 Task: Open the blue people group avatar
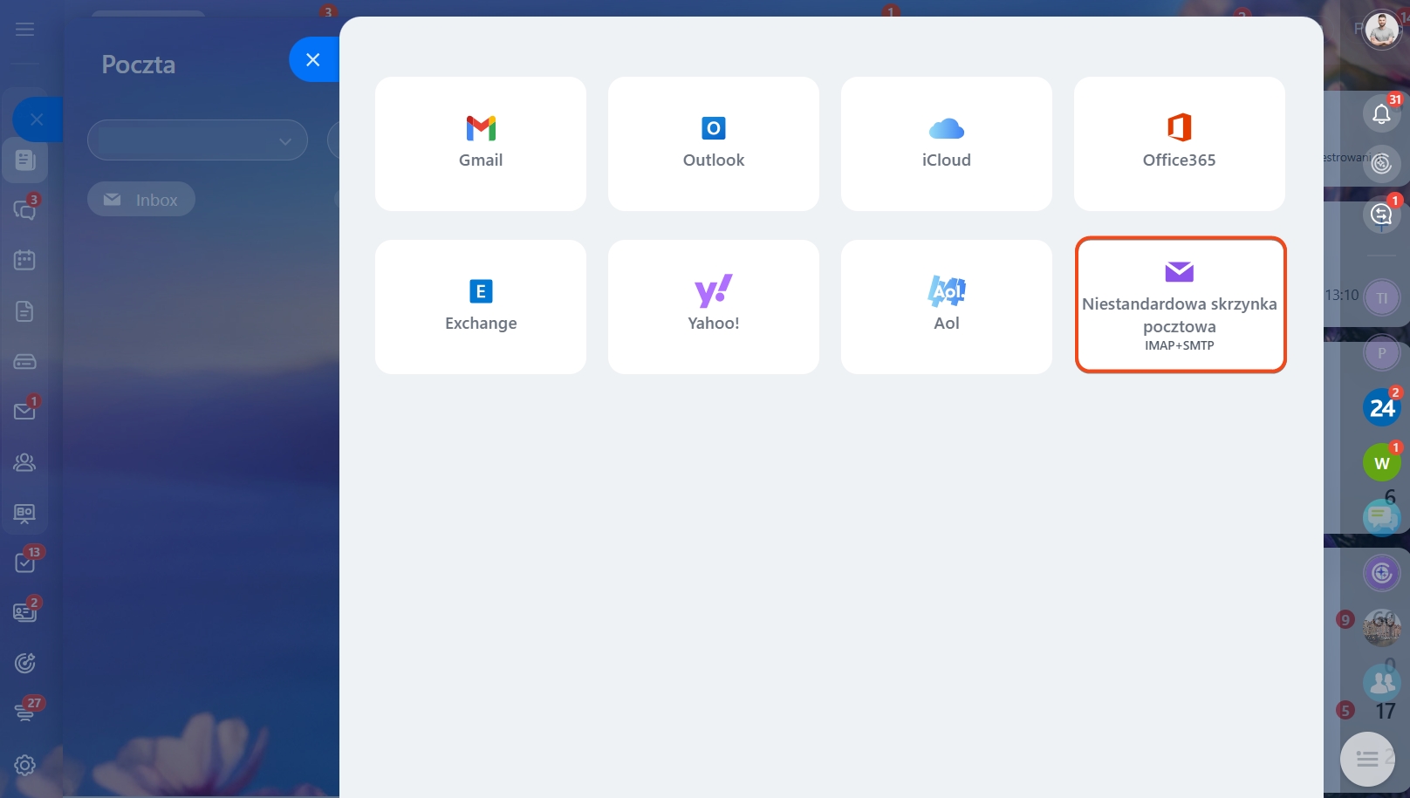click(1382, 683)
